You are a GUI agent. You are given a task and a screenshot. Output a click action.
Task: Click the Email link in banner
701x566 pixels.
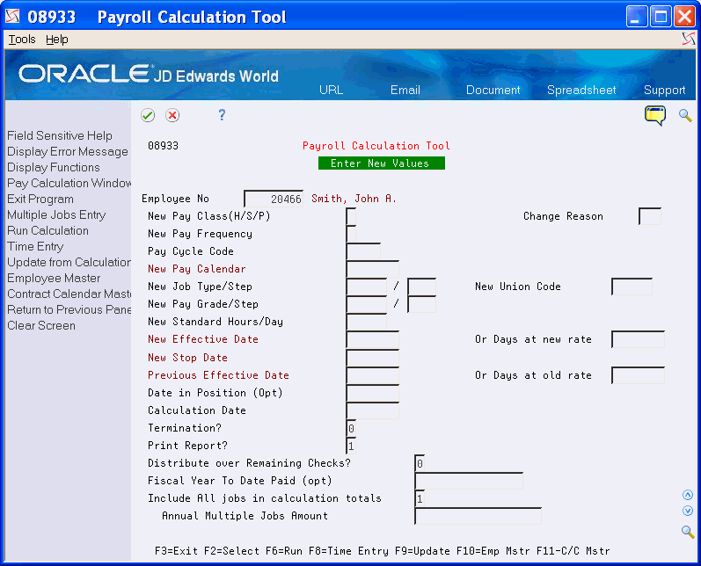(405, 90)
